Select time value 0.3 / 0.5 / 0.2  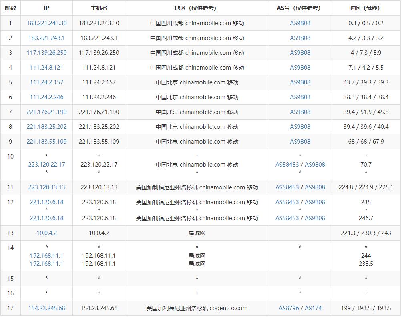pyautogui.click(x=366, y=23)
